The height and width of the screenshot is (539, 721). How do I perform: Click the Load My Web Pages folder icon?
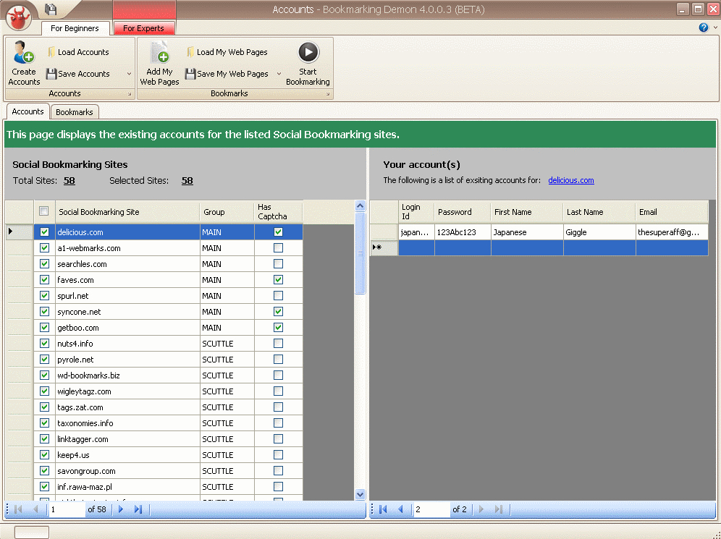pyautogui.click(x=190, y=52)
